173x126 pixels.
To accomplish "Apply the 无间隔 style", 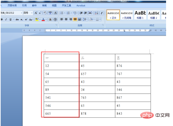I will coord(127,15).
